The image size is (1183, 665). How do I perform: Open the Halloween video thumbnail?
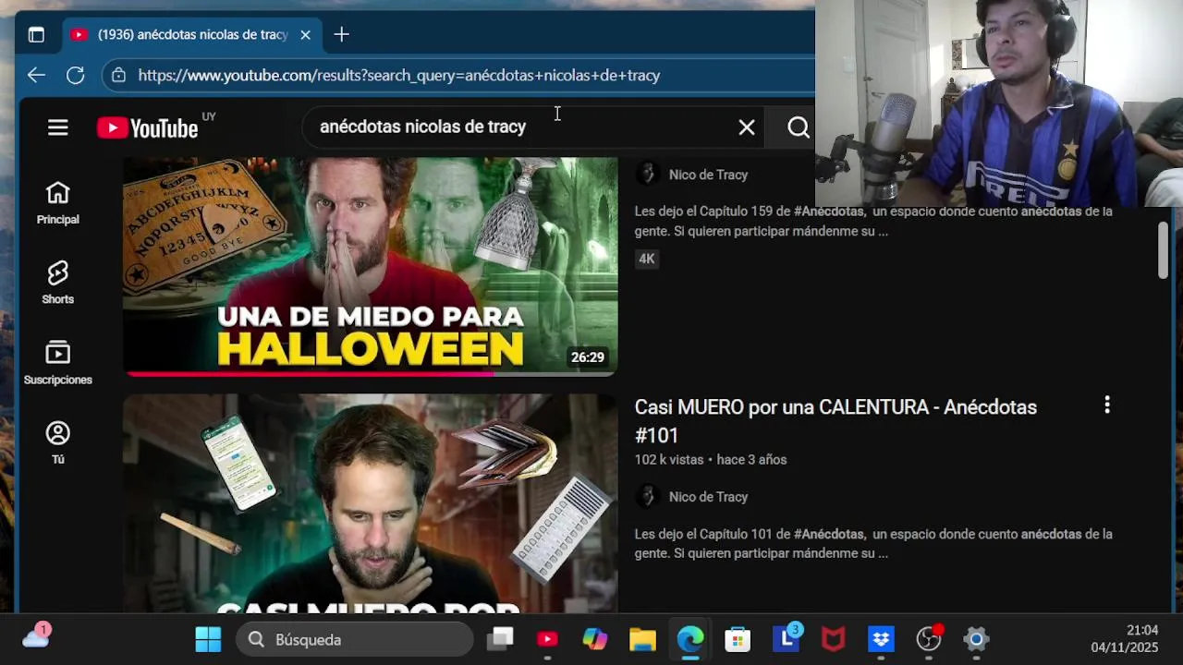(371, 266)
